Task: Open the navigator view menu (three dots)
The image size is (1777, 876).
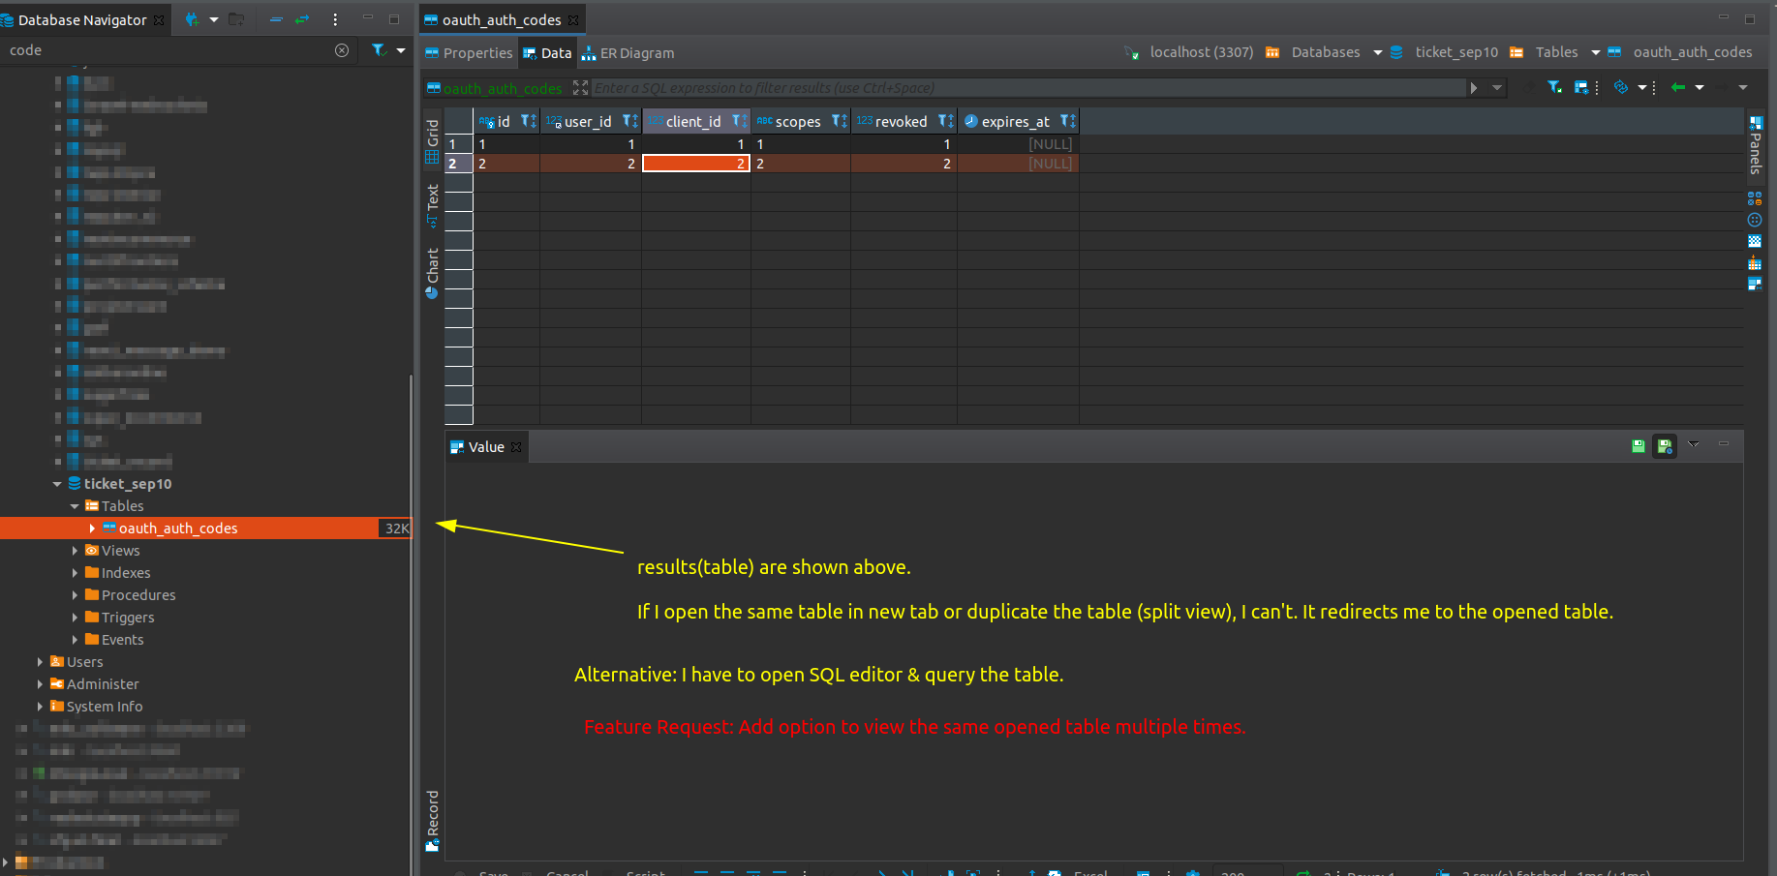Action: [335, 19]
